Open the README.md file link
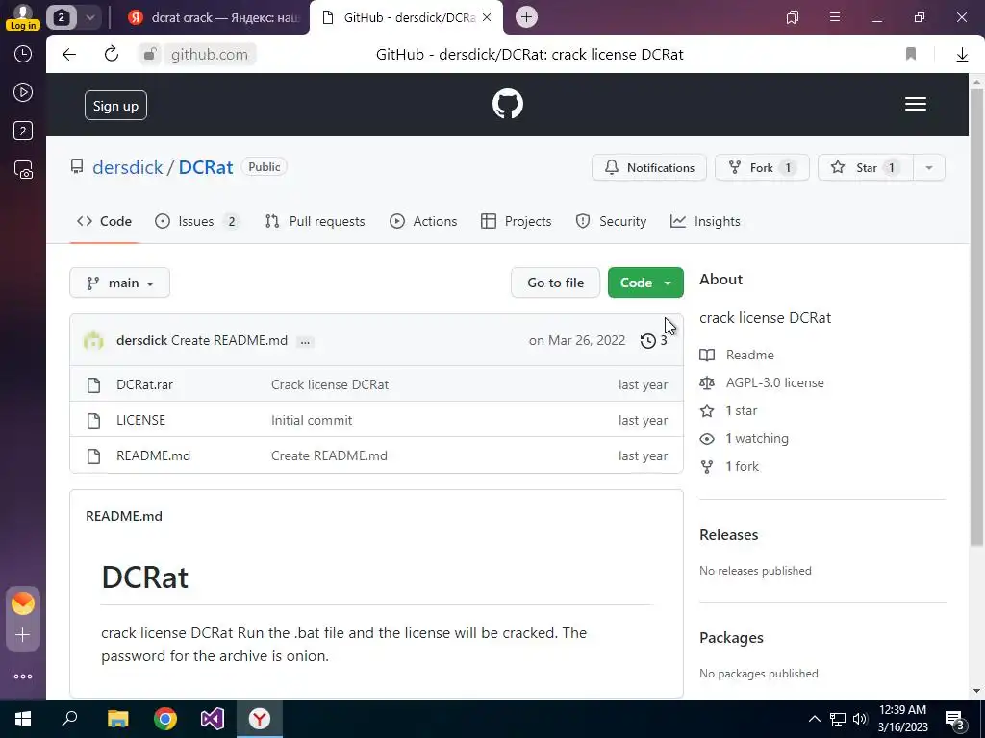 tap(153, 456)
